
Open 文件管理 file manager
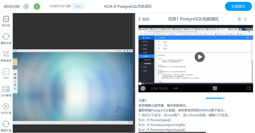tap(6, 90)
